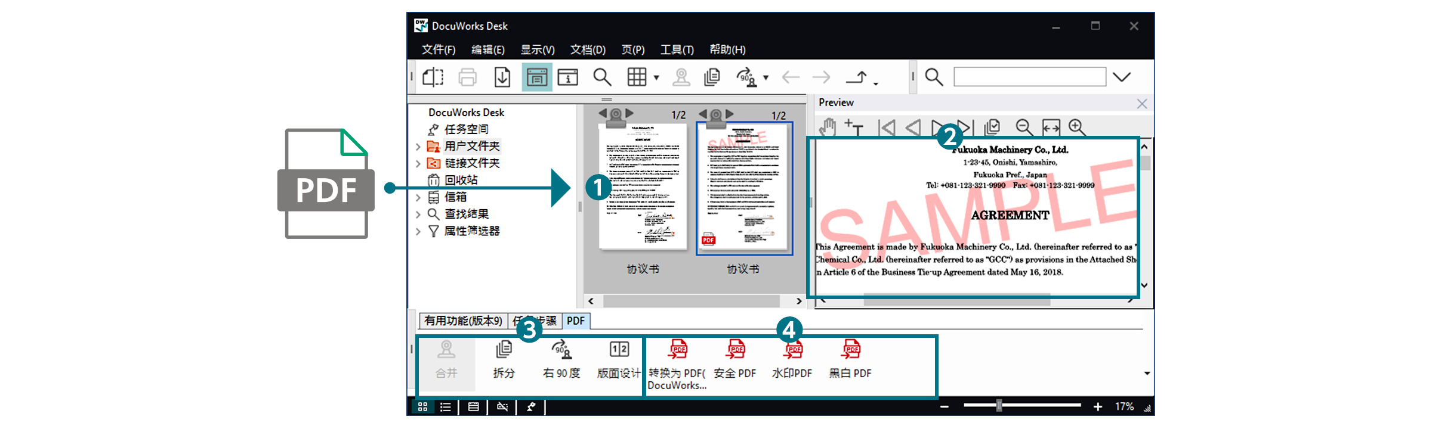The height and width of the screenshot is (429, 1432).
Task: Click the 右 90 度 rotate button
Action: click(561, 360)
